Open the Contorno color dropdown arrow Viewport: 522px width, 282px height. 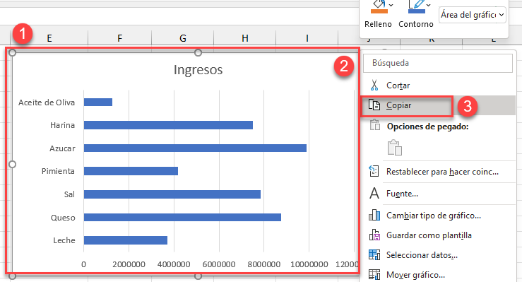429,5
